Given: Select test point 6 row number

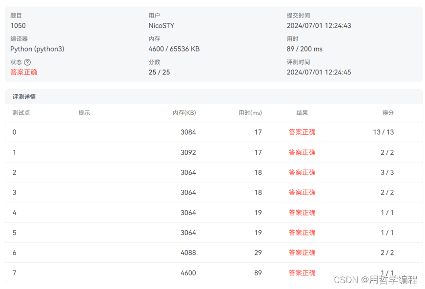Looking at the screenshot, I should click(x=14, y=253).
